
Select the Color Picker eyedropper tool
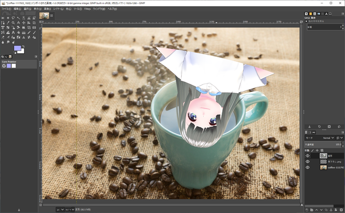(x=8, y=23)
